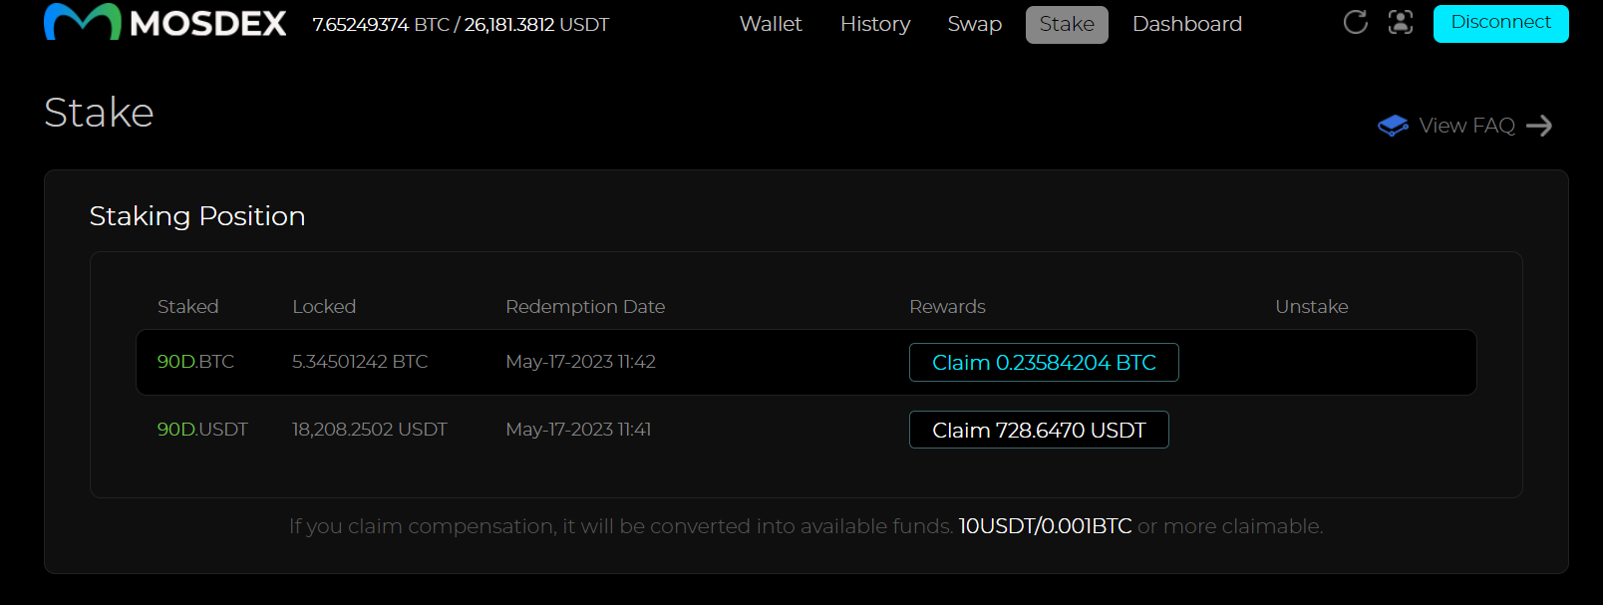Click the BTC/USDT balance display in header
This screenshot has width=1603, height=605.
coord(461,25)
